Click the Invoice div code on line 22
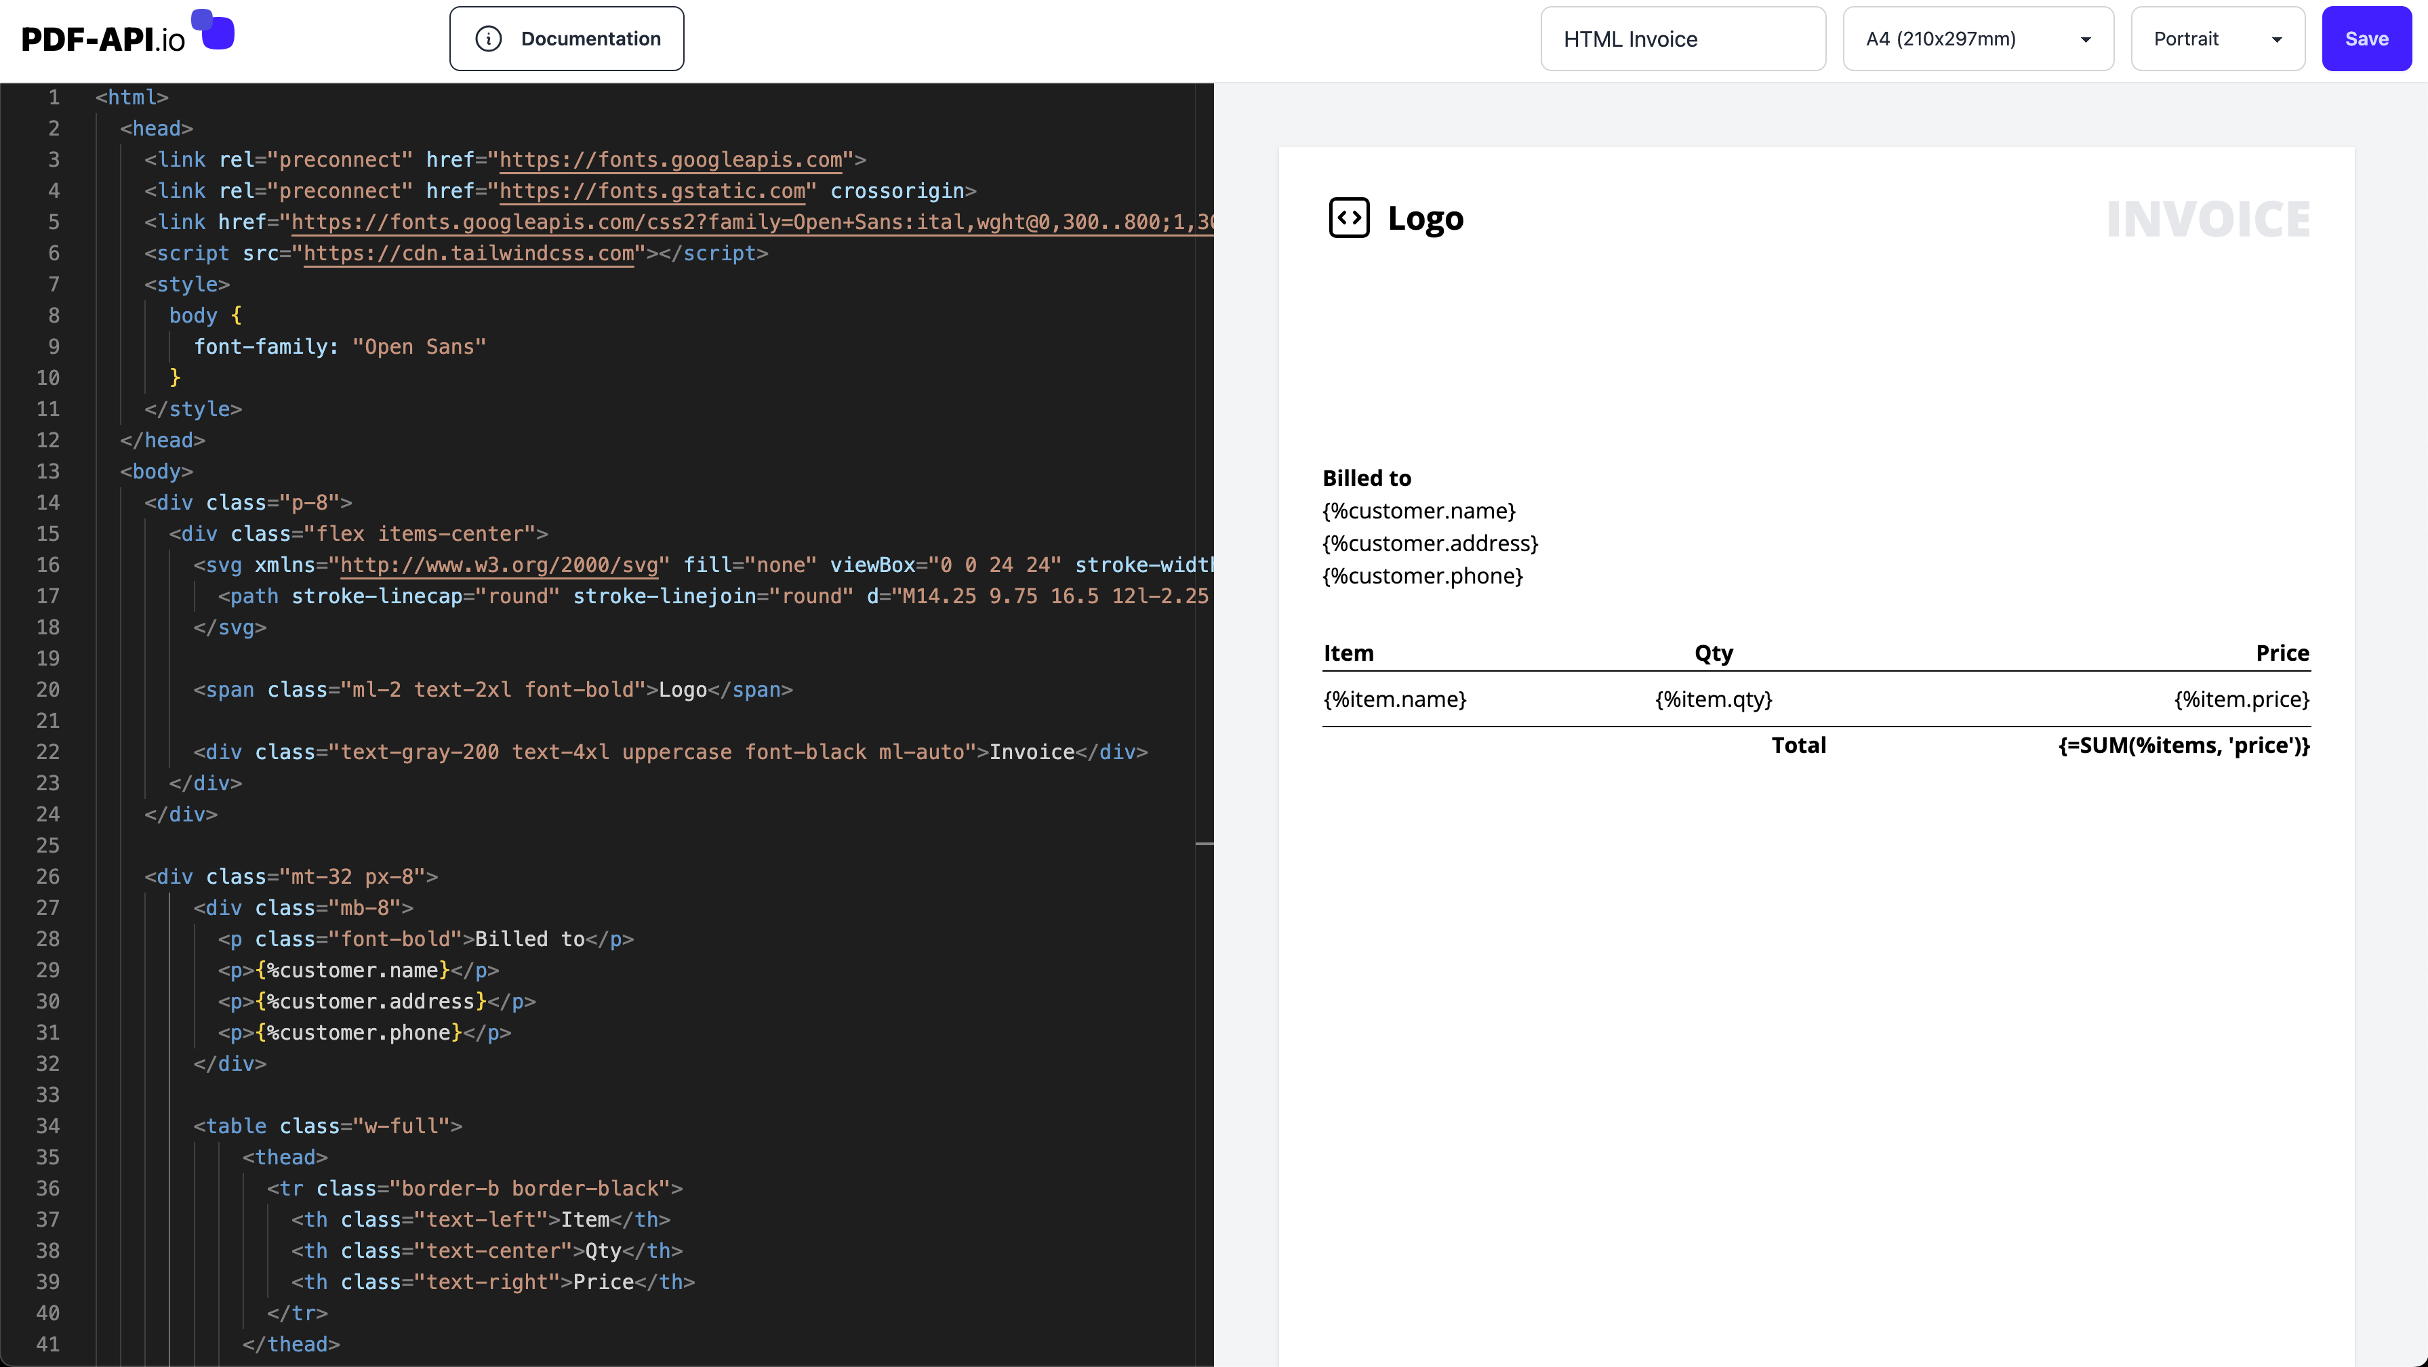Screen dimensions: 2428x1367 click(x=670, y=752)
